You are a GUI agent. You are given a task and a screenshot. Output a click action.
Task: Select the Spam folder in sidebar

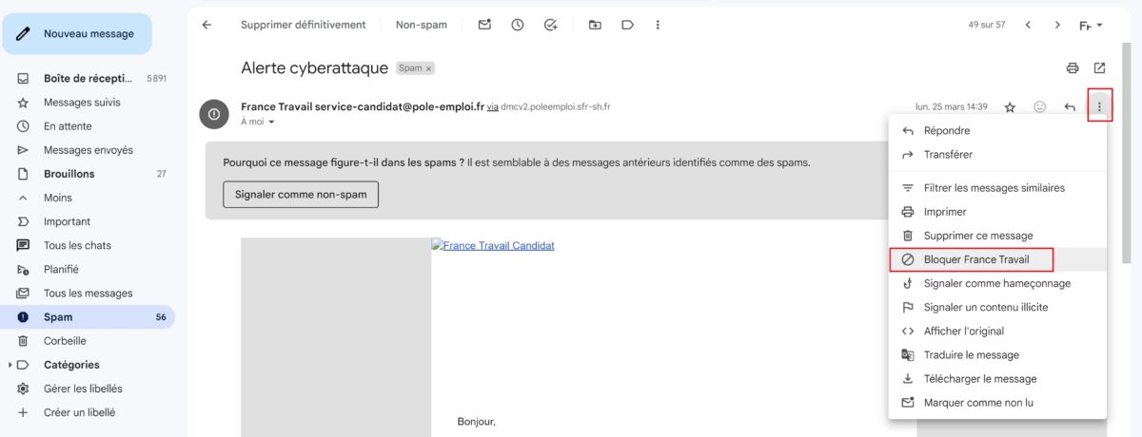pos(88,317)
